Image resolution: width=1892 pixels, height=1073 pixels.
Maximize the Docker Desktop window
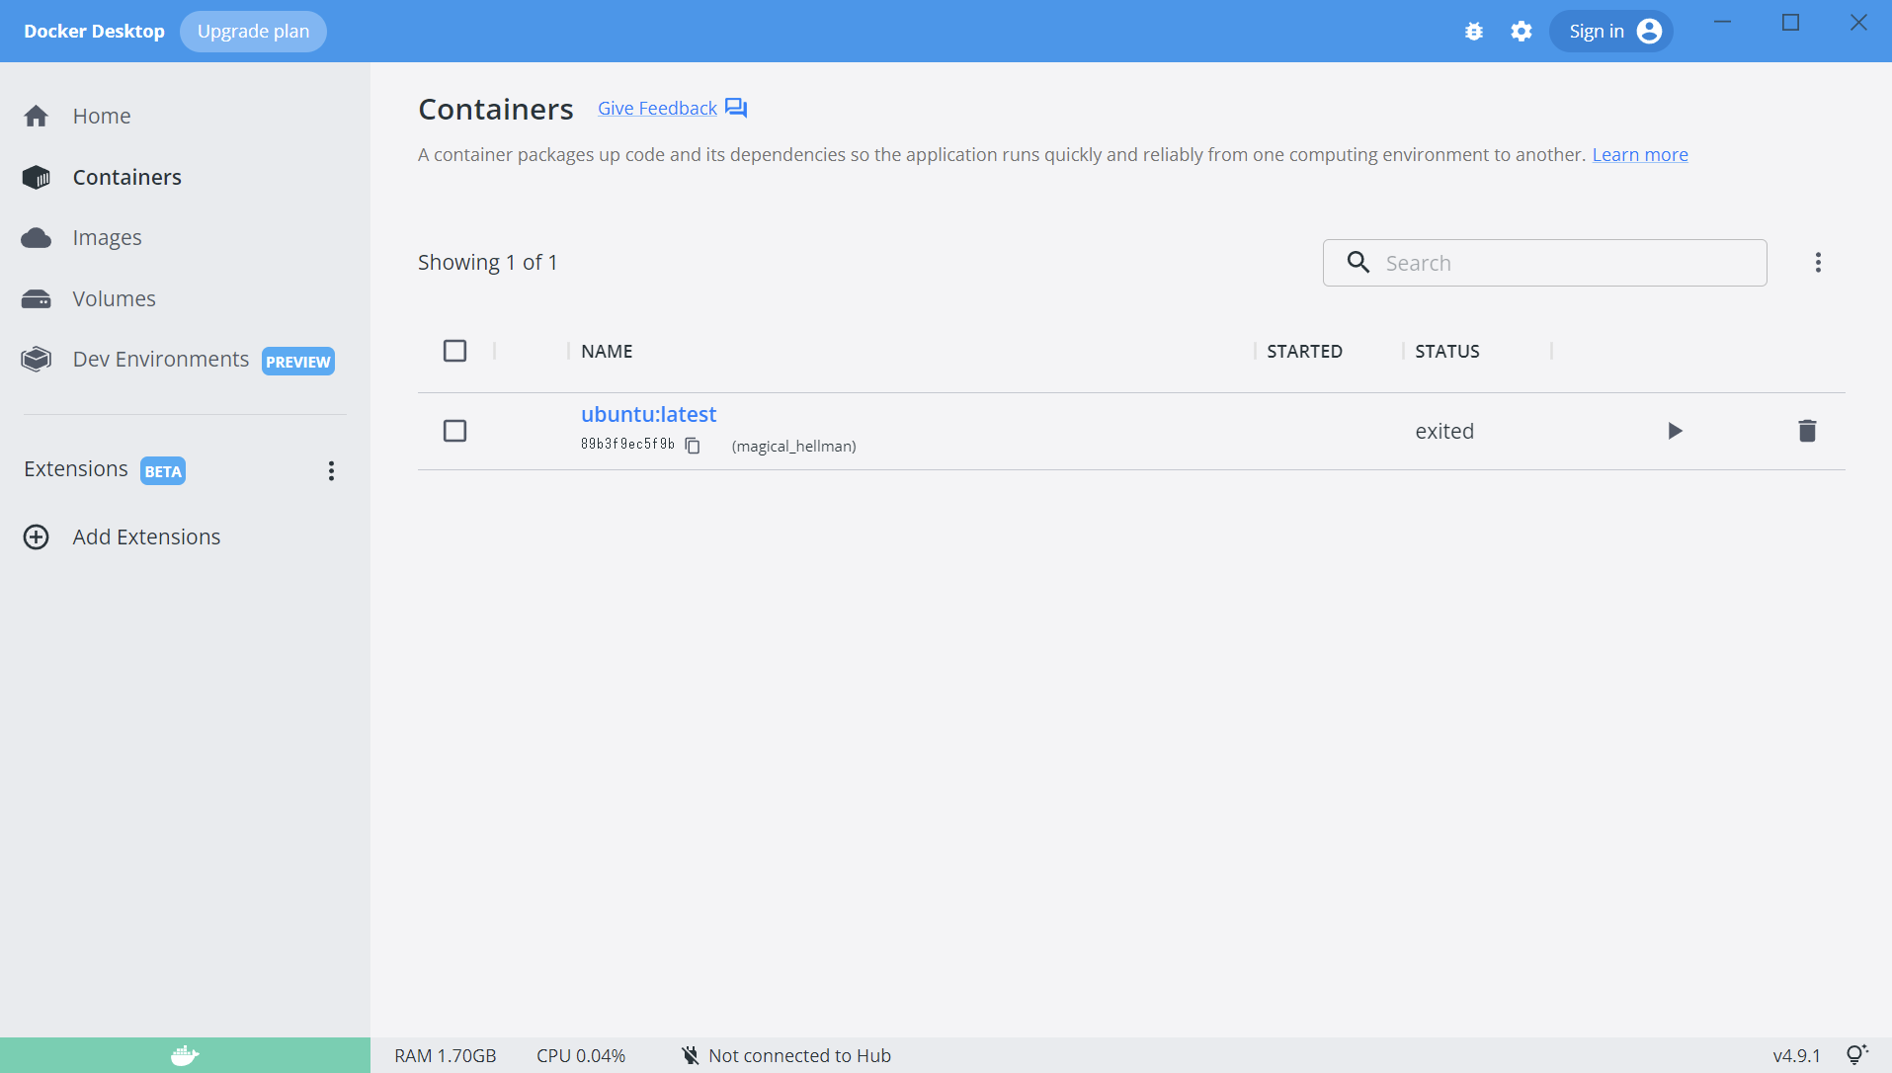[x=1790, y=22]
